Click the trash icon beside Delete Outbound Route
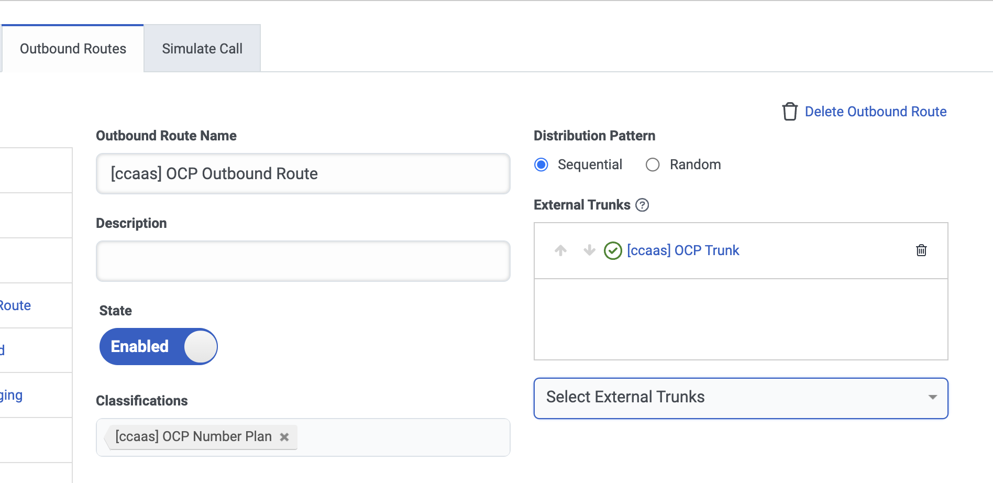 coord(789,112)
